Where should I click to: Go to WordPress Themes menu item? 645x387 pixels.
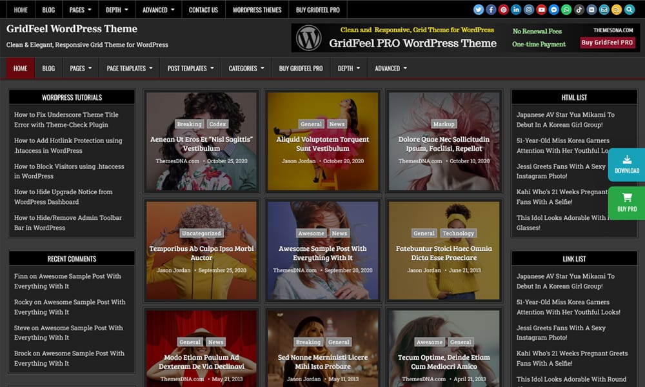pos(257,10)
